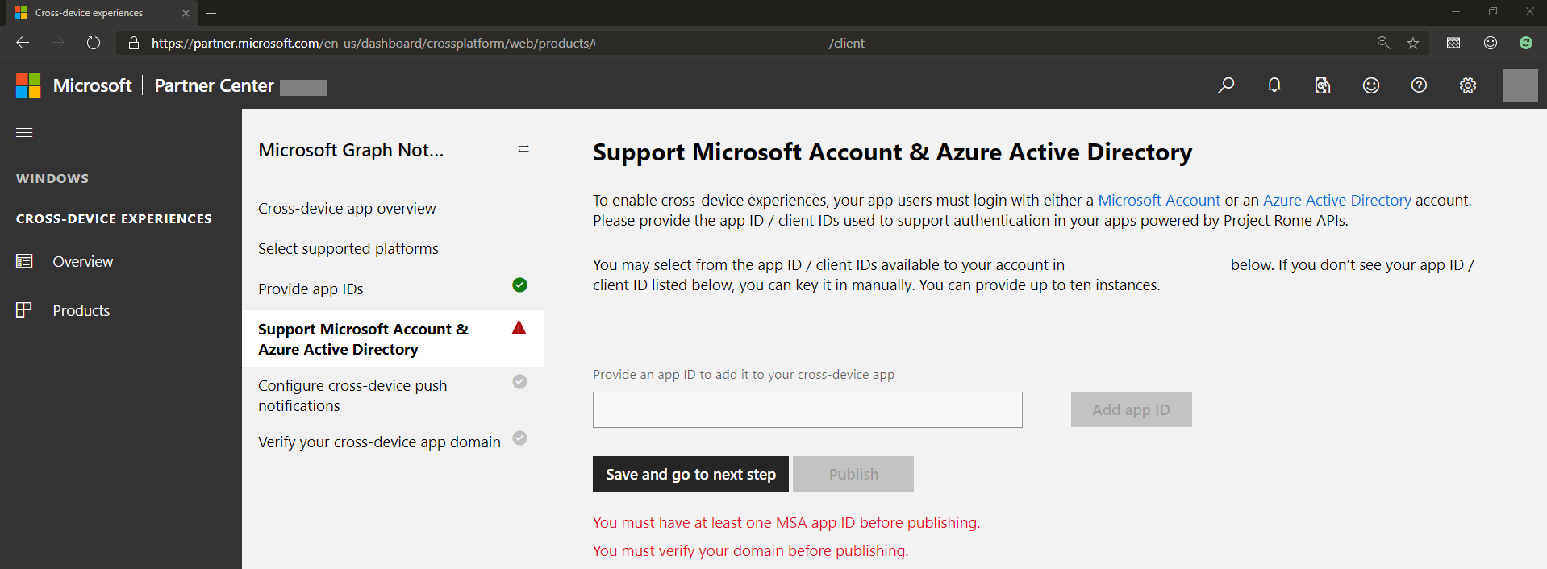This screenshot has width=1547, height=569.
Task: Click the browser reading list icon
Action: point(1453,43)
